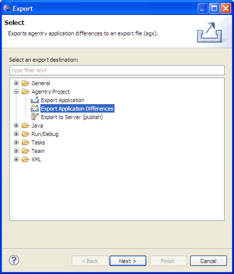The height and width of the screenshot is (274, 234).
Task: Click the Export to Server publish icon
Action: 35,117
